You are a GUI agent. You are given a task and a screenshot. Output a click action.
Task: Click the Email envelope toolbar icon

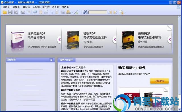[28, 12]
